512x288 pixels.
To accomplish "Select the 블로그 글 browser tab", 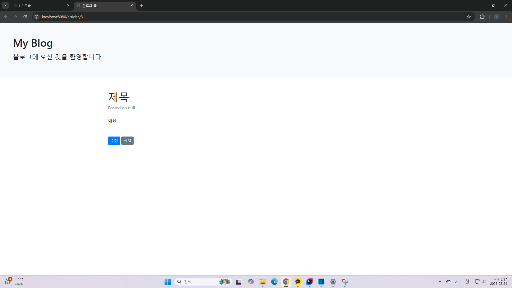I will pos(104,5).
